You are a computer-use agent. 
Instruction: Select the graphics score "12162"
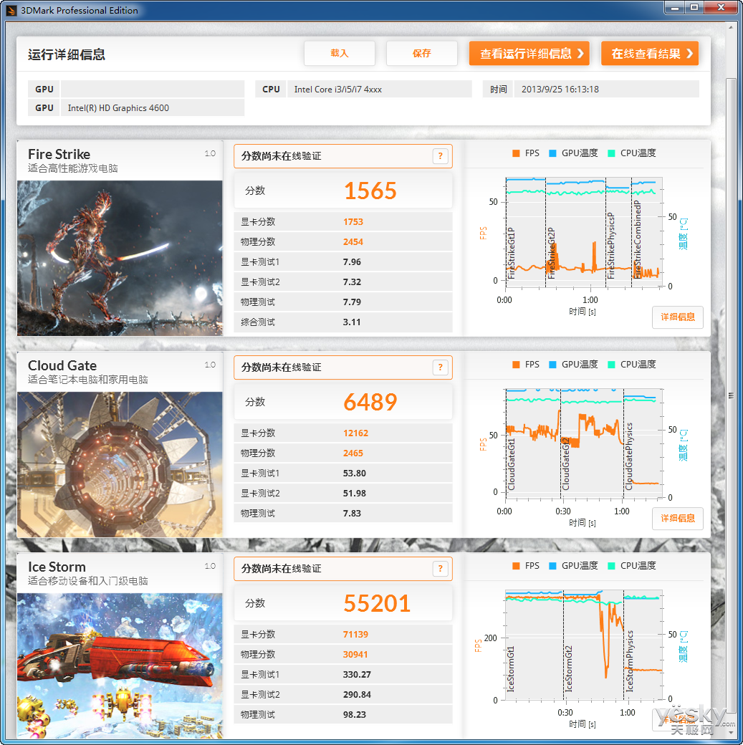pos(355,433)
